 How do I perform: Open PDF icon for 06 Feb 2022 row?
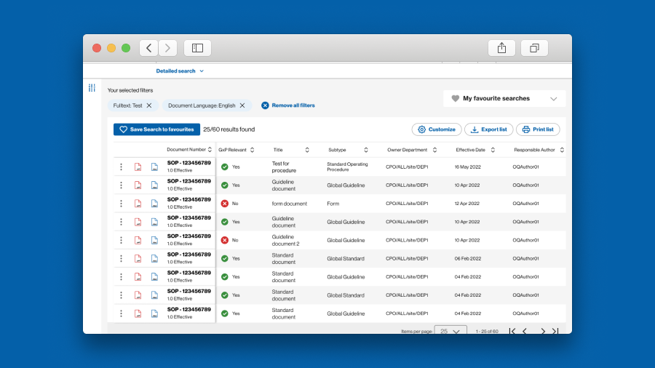tap(138, 259)
